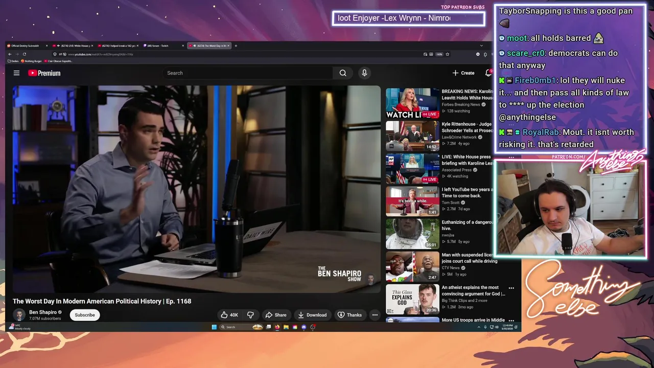The image size is (654, 368).
Task: Go to YouTube Premium home logo
Action: (x=44, y=73)
